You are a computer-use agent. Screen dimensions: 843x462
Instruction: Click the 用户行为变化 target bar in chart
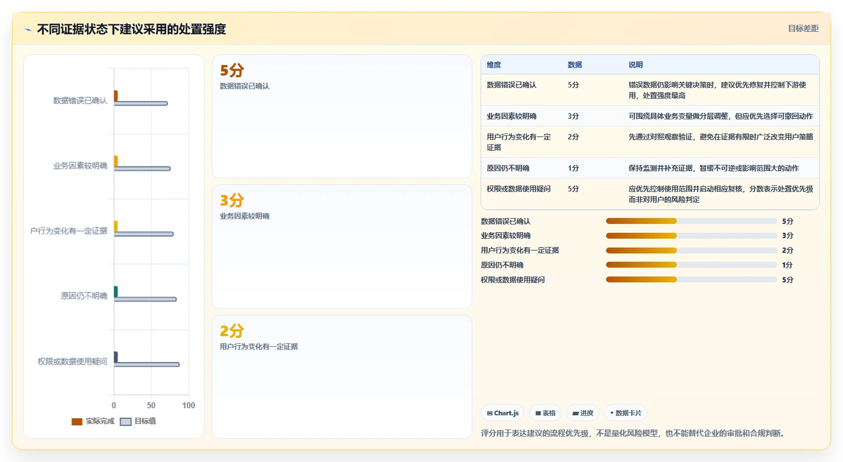144,234
